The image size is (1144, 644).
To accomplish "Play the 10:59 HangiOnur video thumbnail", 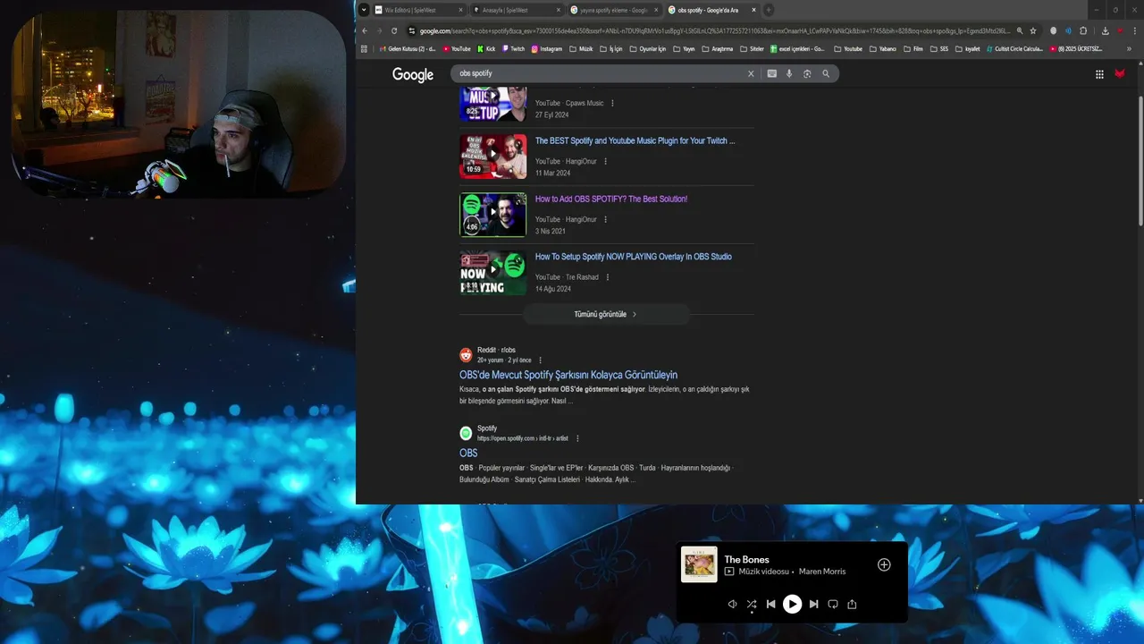I will tap(492, 157).
